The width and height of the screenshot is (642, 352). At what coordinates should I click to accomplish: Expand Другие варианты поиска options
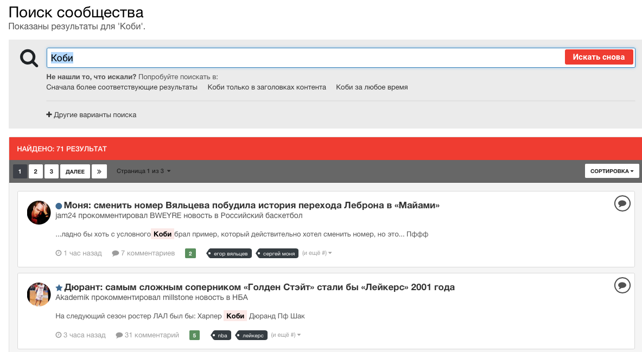click(x=91, y=115)
